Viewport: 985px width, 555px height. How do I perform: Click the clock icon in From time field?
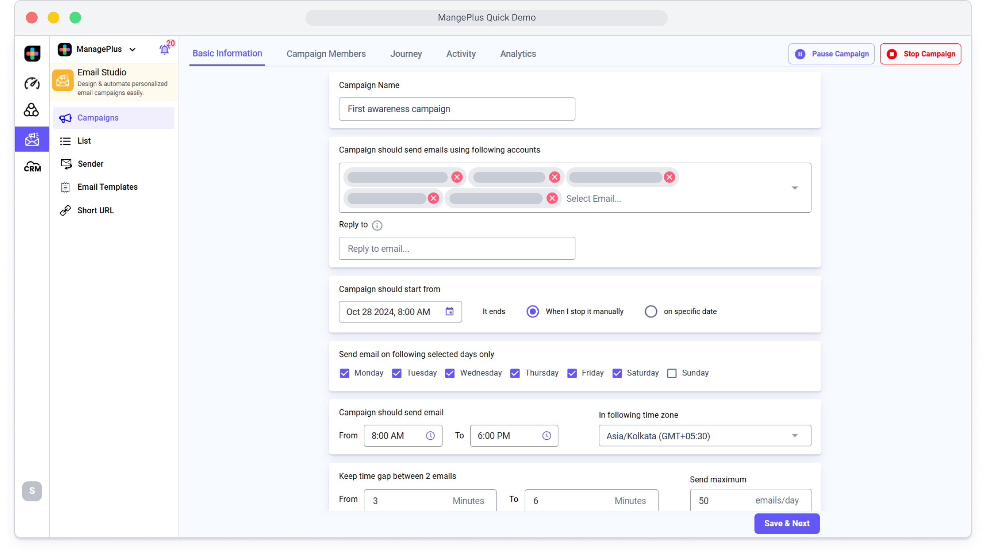coord(430,436)
